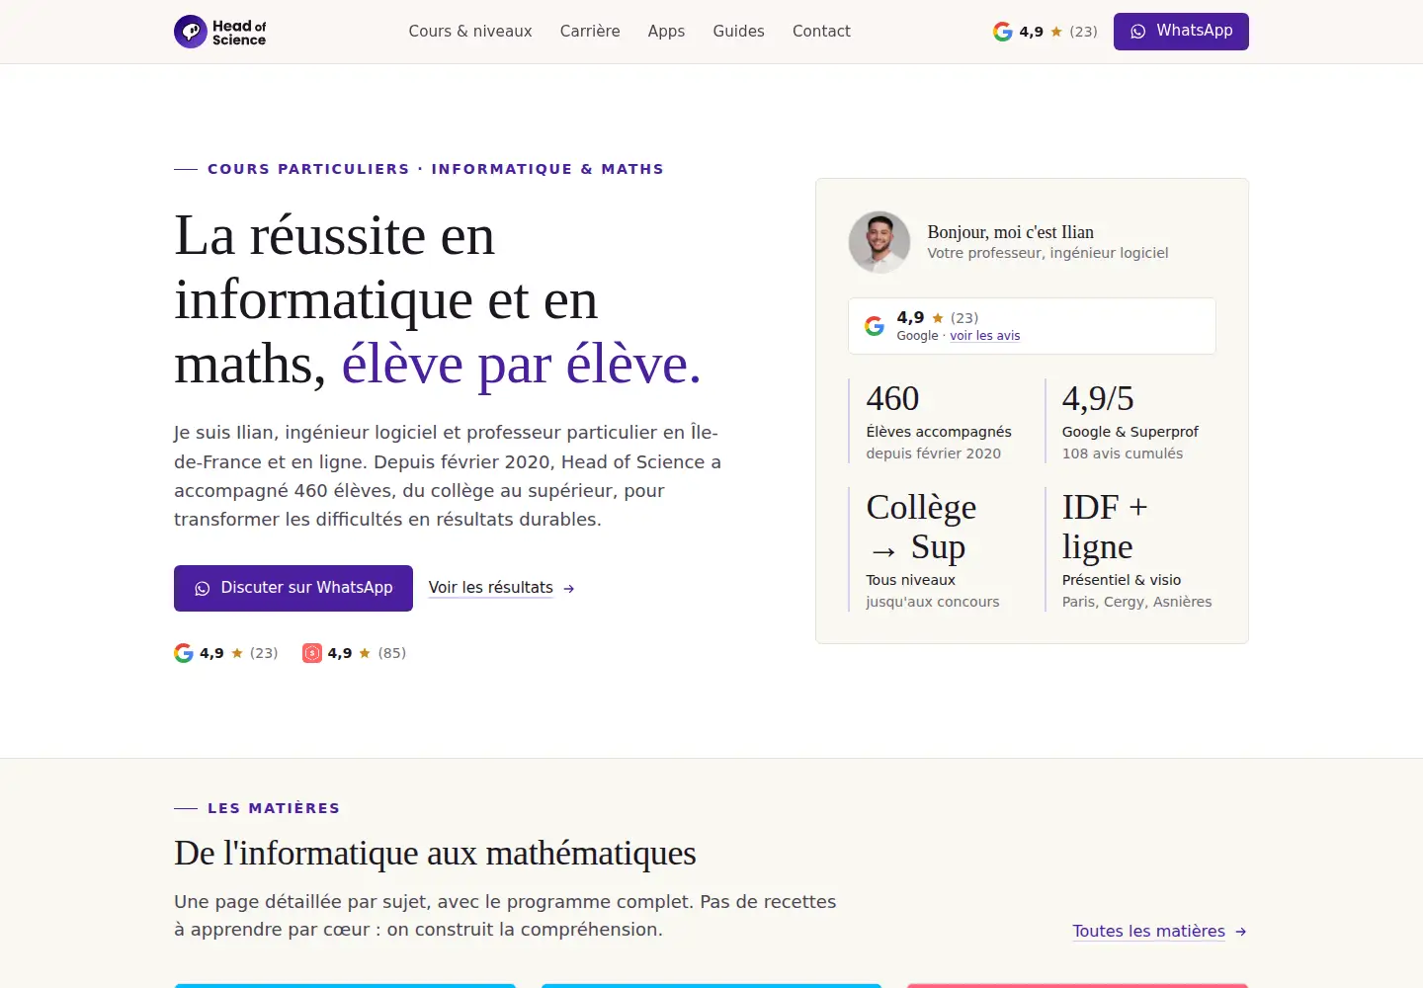Click the "Collège → Sup" statistic

click(922, 527)
